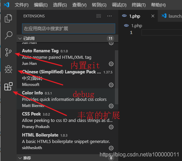The image size is (182, 161).
Task: Select the HTML Boilerplate extension
Action: pos(66,141)
